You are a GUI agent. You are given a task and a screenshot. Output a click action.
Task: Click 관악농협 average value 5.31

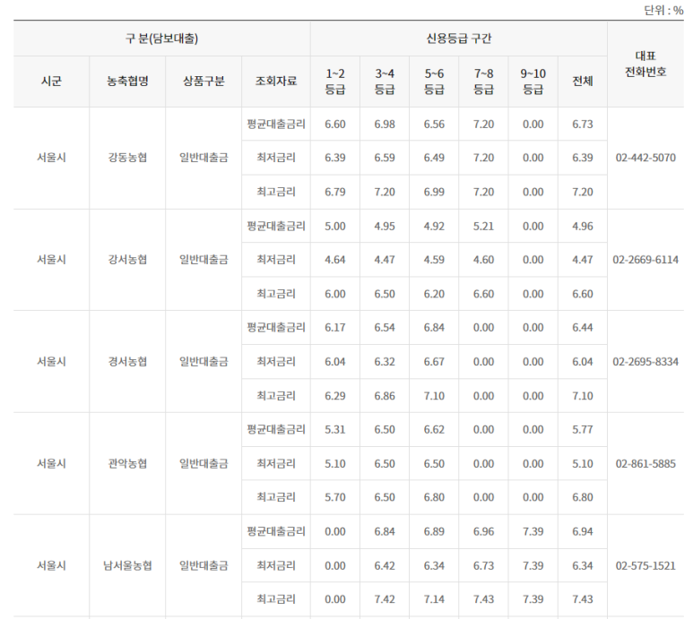coord(335,430)
